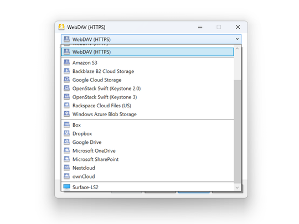Click the Surface-LS2 computer icon
The width and height of the screenshot is (299, 224).
point(66,187)
